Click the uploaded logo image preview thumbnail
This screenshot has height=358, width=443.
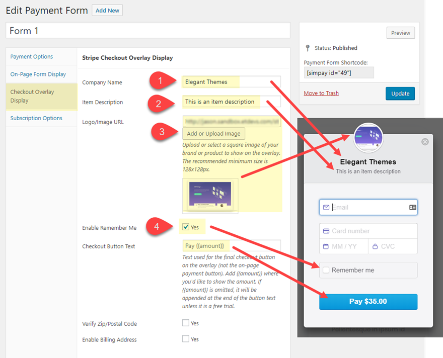(x=210, y=196)
